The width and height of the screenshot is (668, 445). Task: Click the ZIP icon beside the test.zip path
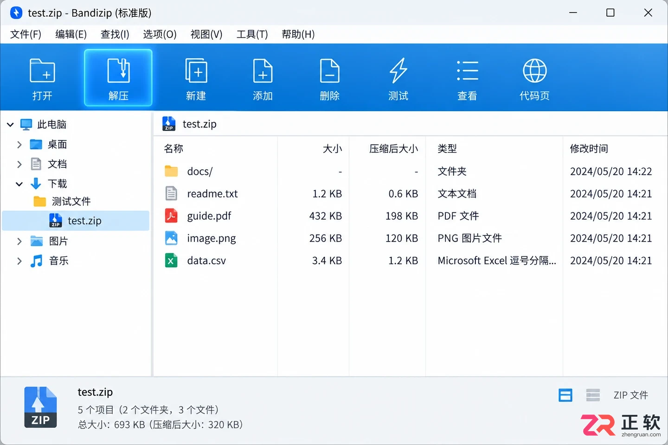169,124
